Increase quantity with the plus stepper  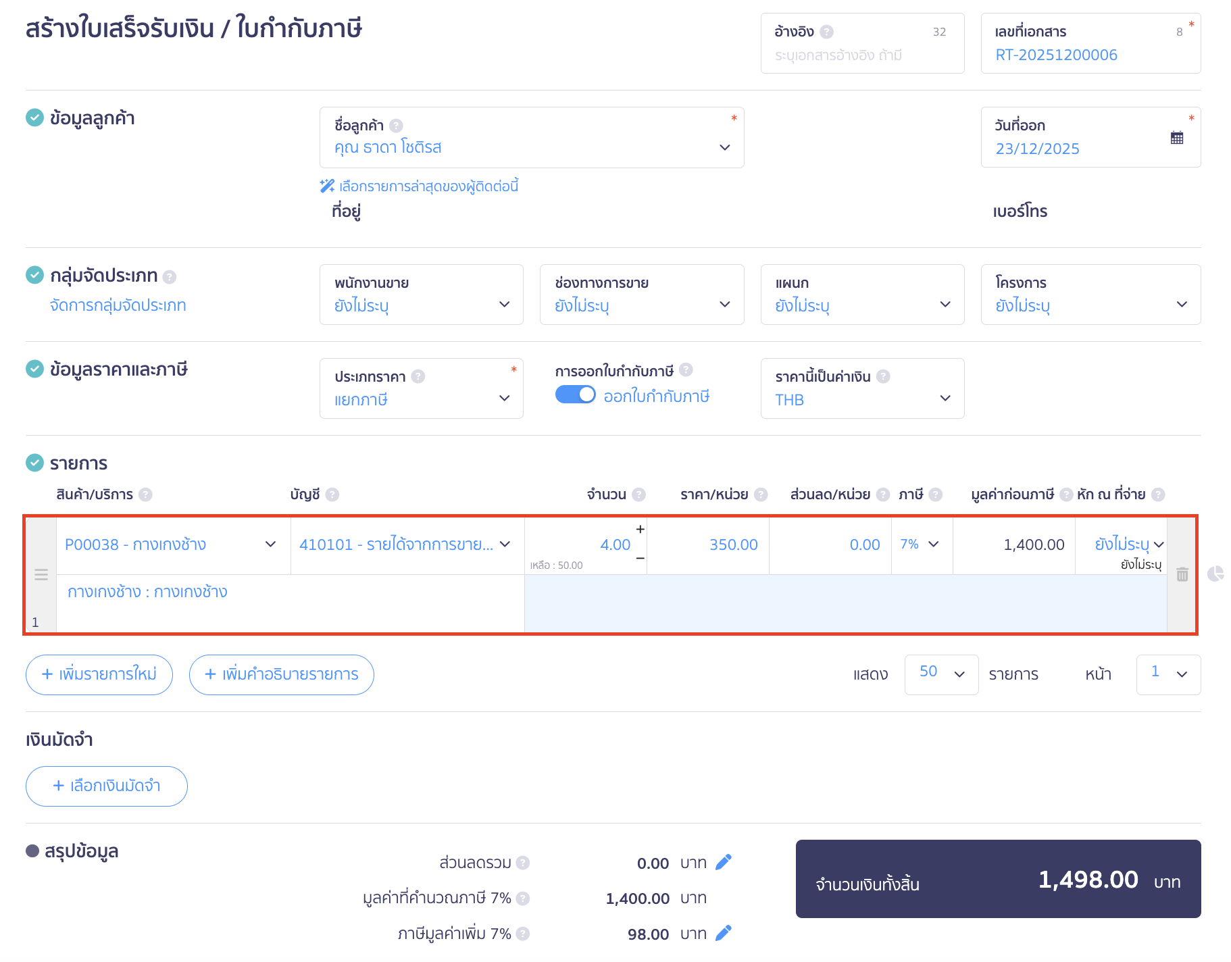(x=640, y=529)
